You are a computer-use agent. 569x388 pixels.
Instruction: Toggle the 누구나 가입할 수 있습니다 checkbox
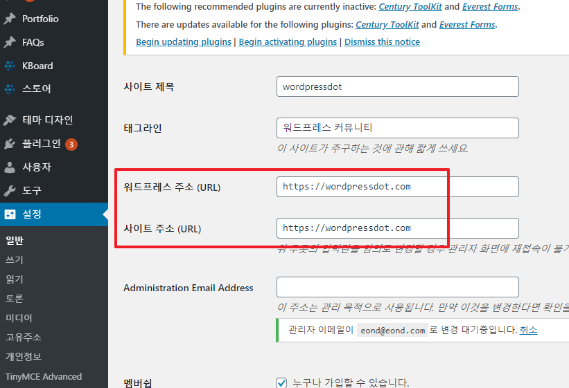(x=281, y=382)
